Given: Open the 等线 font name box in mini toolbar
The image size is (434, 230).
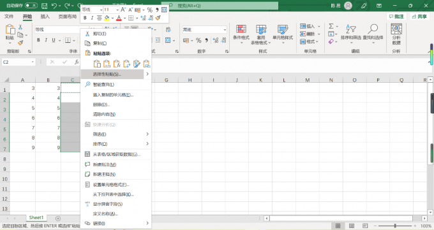Looking at the screenshot, I should 92,10.
